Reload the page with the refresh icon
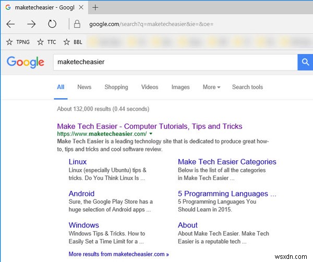 click(52, 24)
